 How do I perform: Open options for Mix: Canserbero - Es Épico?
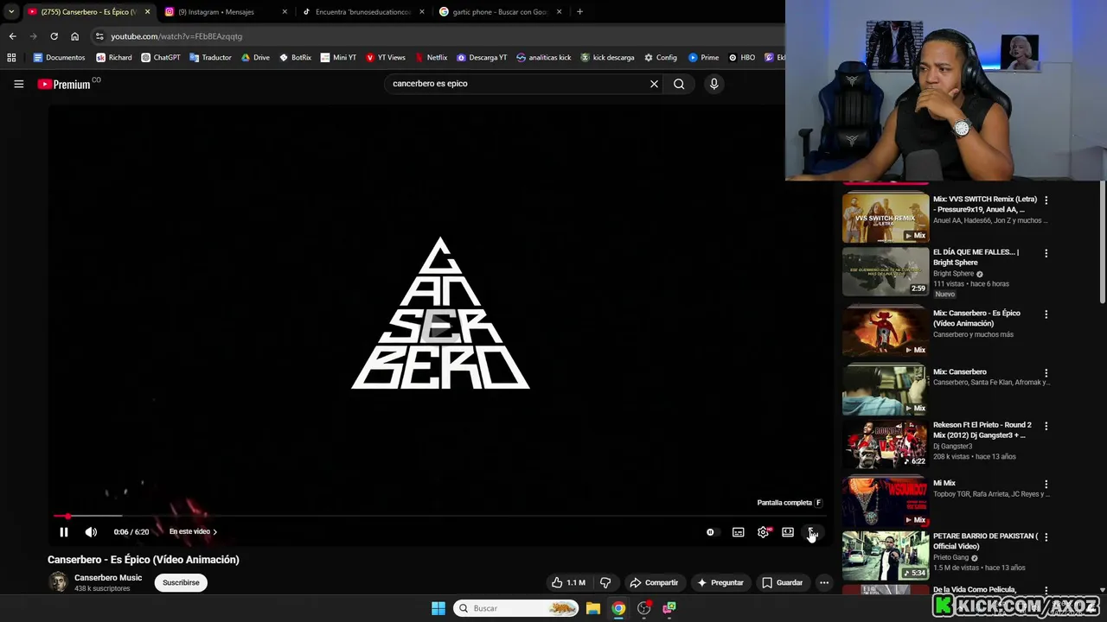pos(1046,314)
